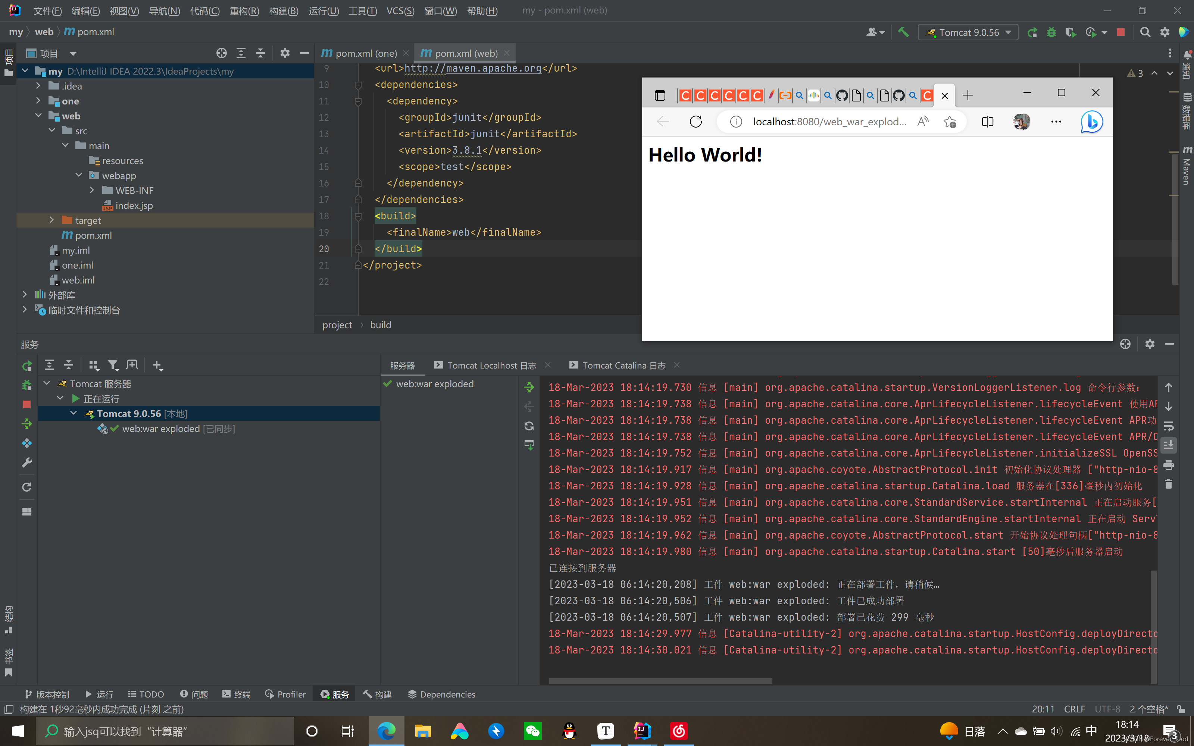Screen dimensions: 1194x746
Task: Debug Tomcat 9.0.56 from top toolbar
Action: [1051, 32]
